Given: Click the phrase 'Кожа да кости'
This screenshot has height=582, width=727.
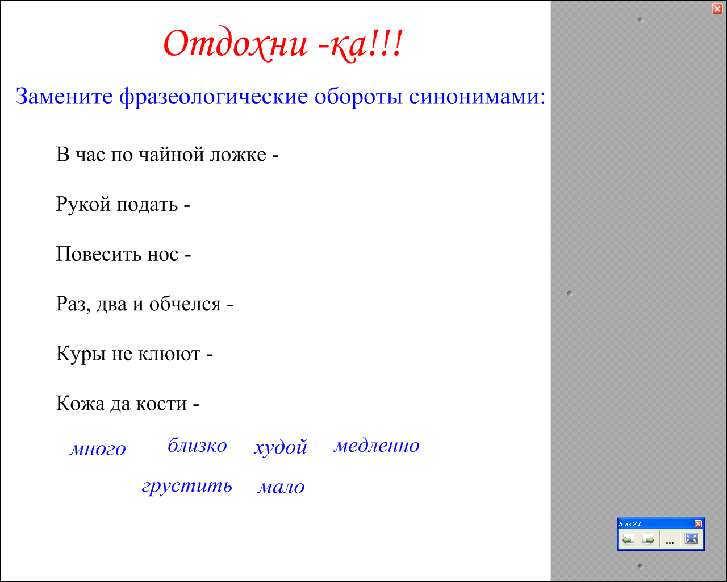Looking at the screenshot, I should coord(122,404).
